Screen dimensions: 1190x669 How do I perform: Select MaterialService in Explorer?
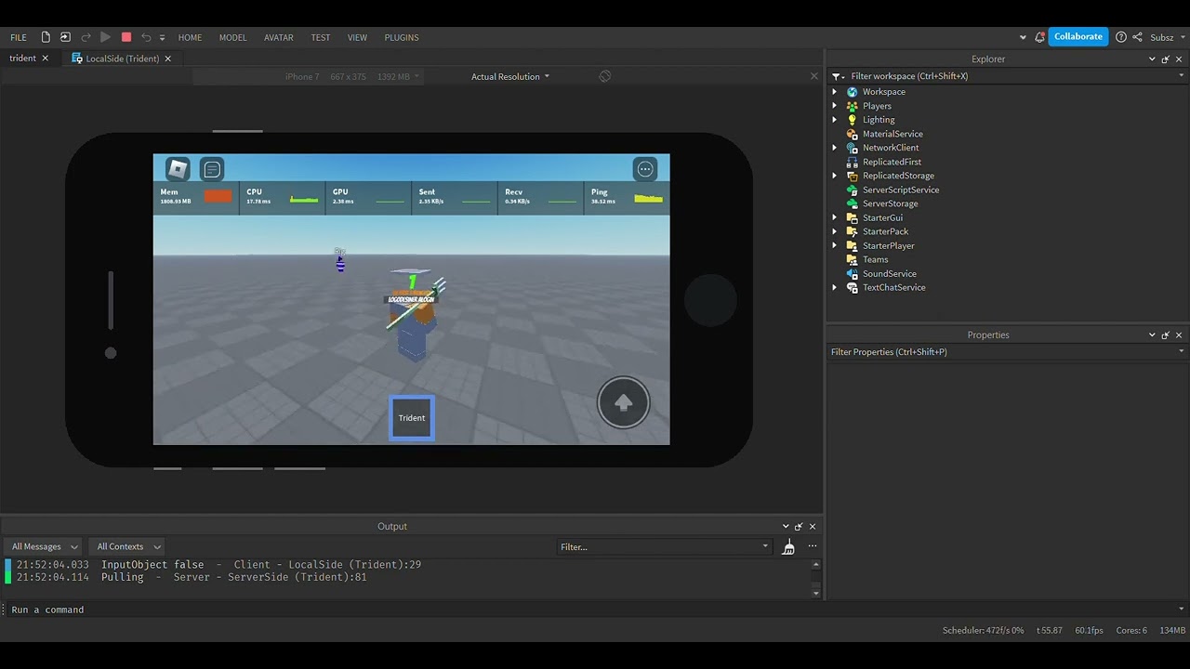click(x=892, y=134)
